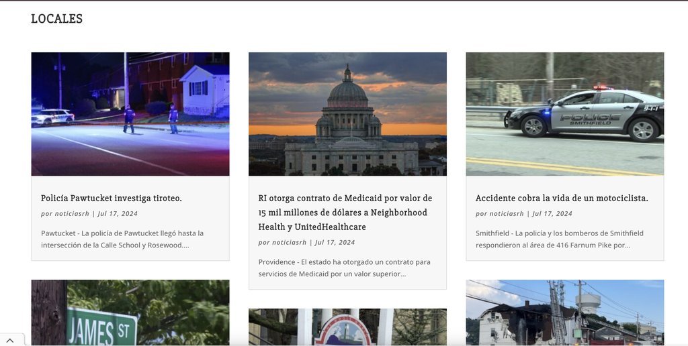The height and width of the screenshot is (346, 688).
Task: Click author noticiasrh under motociclista article
Action: pos(507,214)
